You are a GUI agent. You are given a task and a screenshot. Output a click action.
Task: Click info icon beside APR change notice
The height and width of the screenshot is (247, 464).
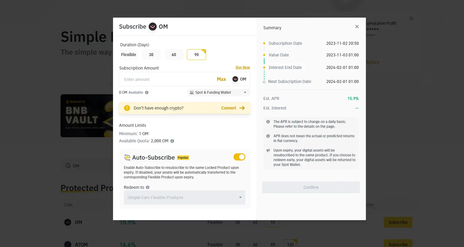pyautogui.click(x=268, y=122)
